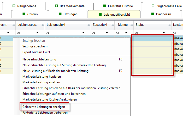This screenshot has width=183, height=137.
Task: Open filter dropdown under Leistungstext column
Action: (83, 33)
